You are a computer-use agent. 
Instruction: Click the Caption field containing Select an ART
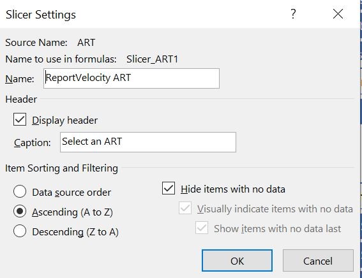click(x=148, y=142)
